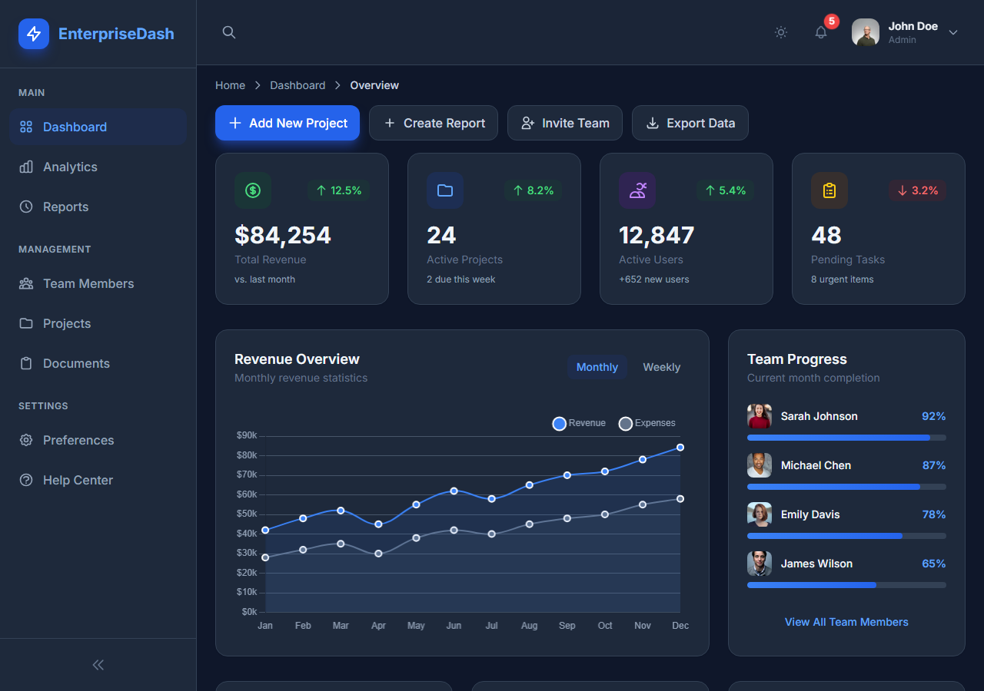Screen dimensions: 984x691
Task: Expand the John Doe user menu chevron
Action: pyautogui.click(x=953, y=32)
